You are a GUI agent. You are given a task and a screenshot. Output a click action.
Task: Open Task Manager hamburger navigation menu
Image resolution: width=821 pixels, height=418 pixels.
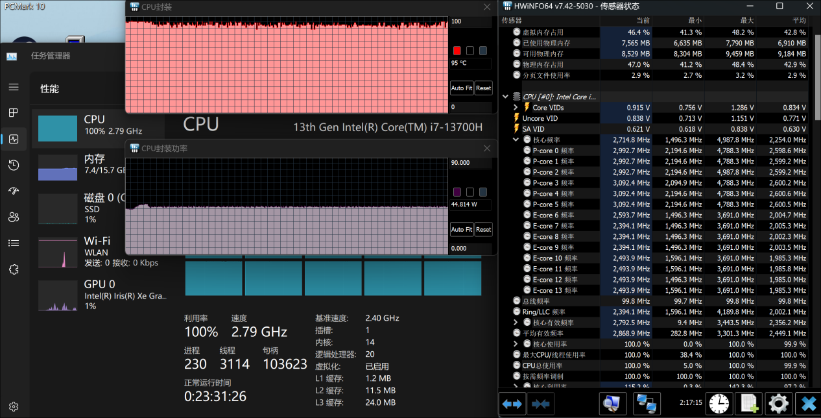[x=13, y=87]
